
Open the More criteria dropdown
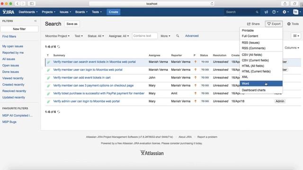pyautogui.click(x=165, y=36)
